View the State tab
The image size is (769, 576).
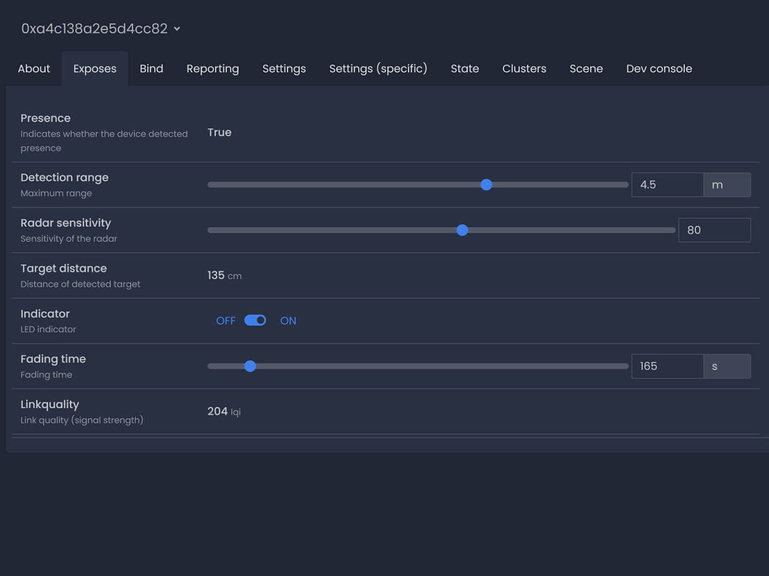(x=465, y=68)
